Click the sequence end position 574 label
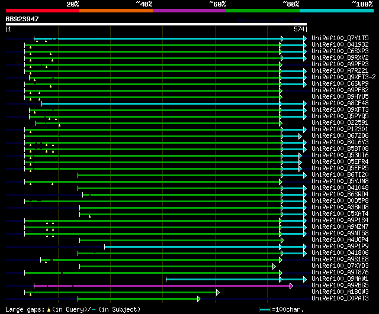This screenshot has width=379, height=314. click(299, 29)
